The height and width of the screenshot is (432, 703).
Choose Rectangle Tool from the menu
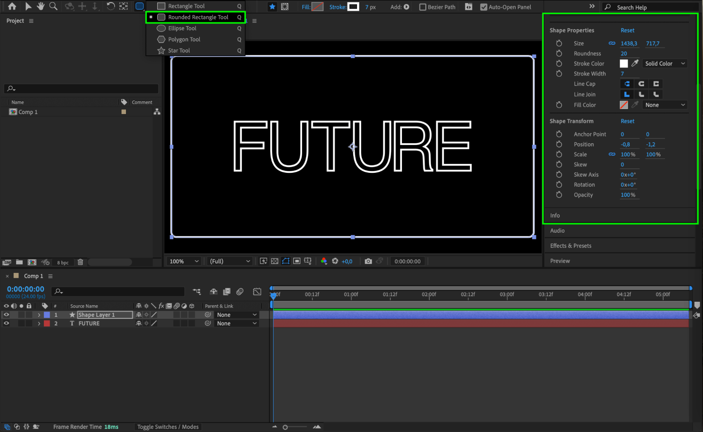click(196, 6)
